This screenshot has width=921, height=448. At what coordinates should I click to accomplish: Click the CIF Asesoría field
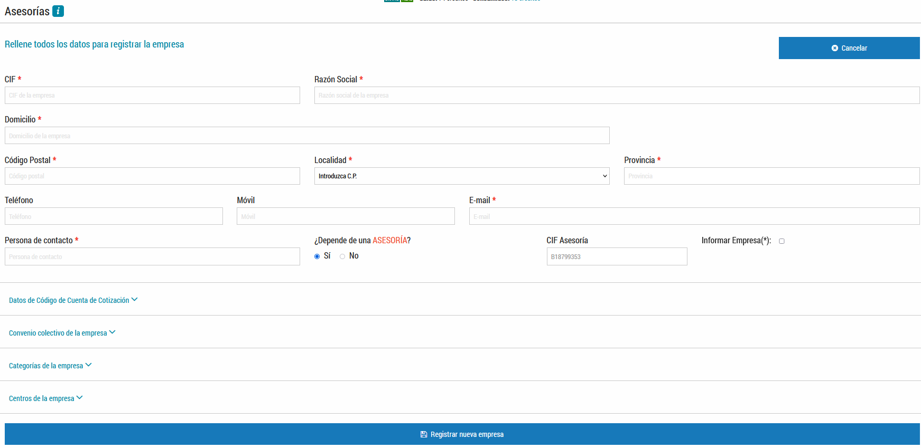pos(617,257)
